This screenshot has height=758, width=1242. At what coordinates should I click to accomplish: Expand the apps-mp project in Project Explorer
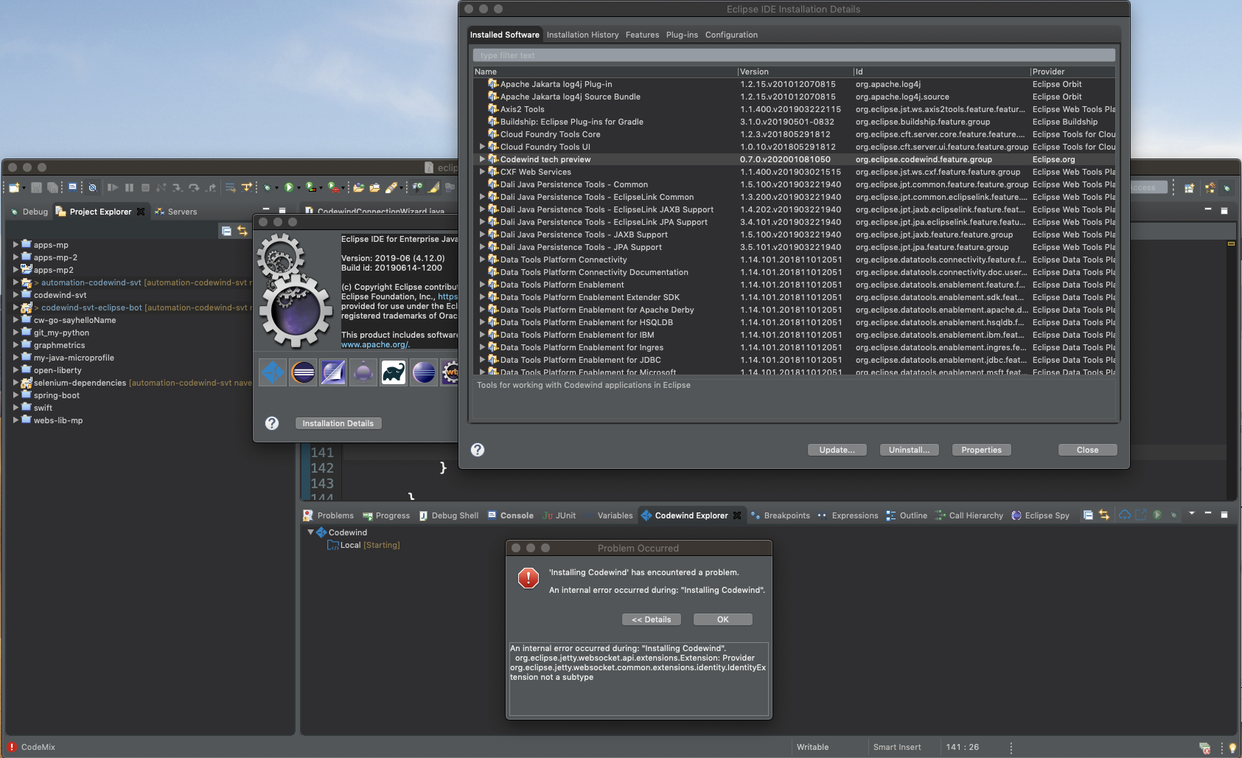[x=16, y=244]
